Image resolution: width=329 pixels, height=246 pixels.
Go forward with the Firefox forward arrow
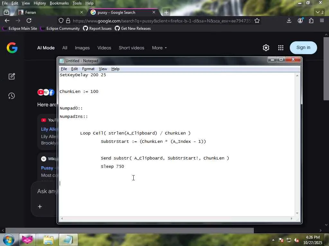click(18, 20)
